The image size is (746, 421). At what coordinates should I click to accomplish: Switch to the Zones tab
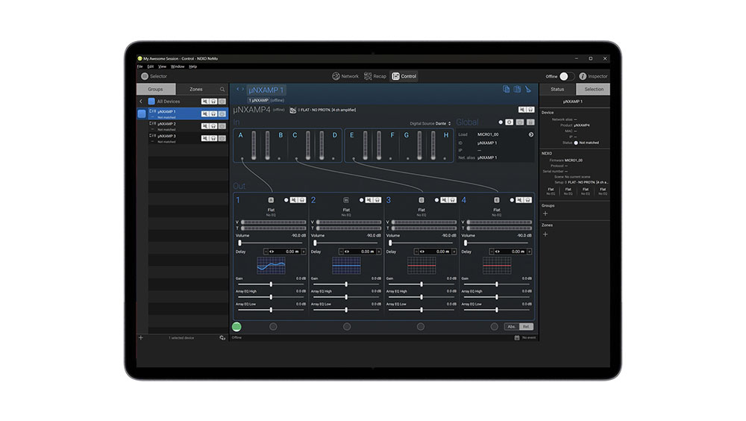[196, 89]
